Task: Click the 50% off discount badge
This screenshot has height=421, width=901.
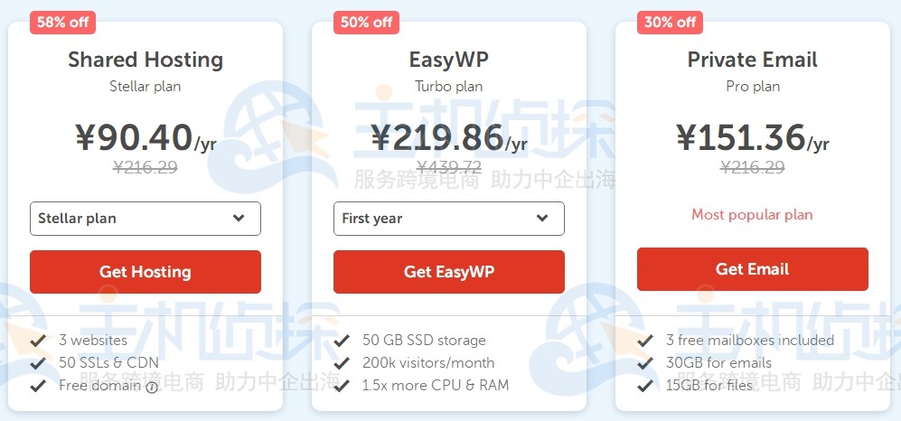Action: click(367, 23)
